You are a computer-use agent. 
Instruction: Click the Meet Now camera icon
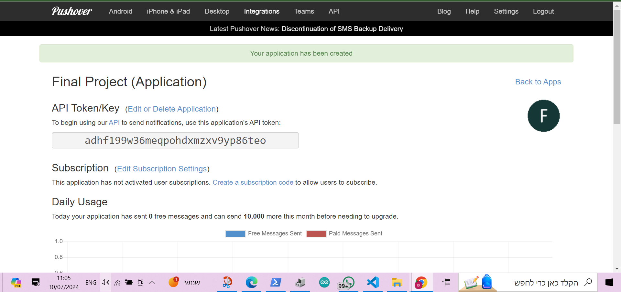(x=141, y=282)
